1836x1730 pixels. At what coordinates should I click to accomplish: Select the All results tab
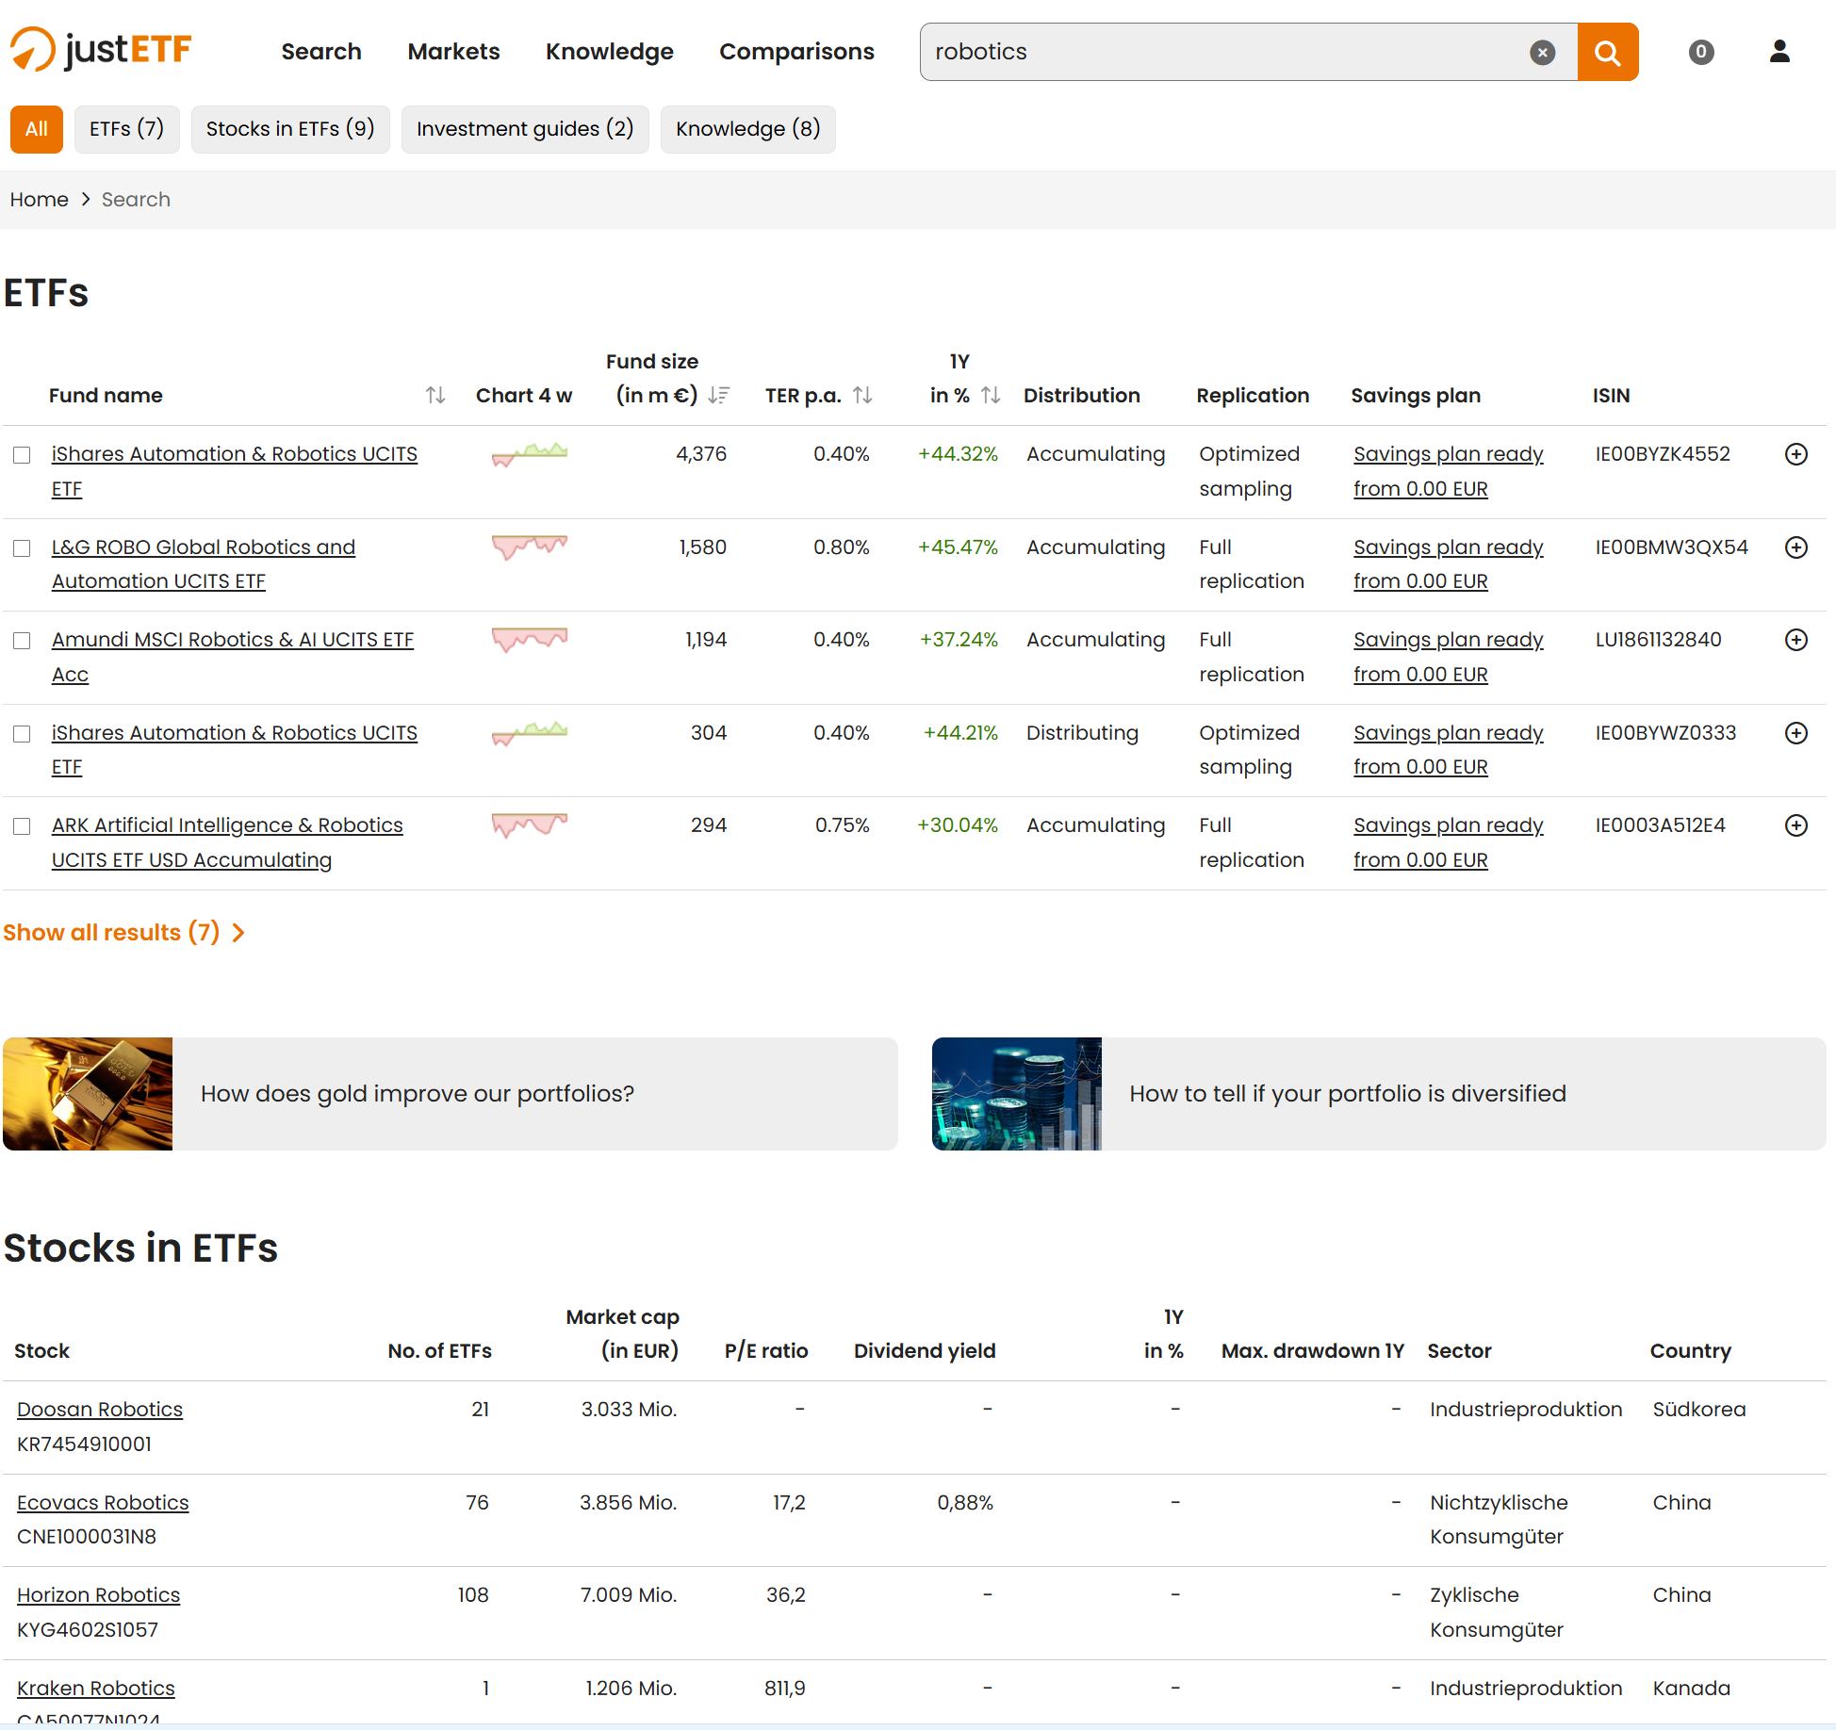[x=37, y=129]
